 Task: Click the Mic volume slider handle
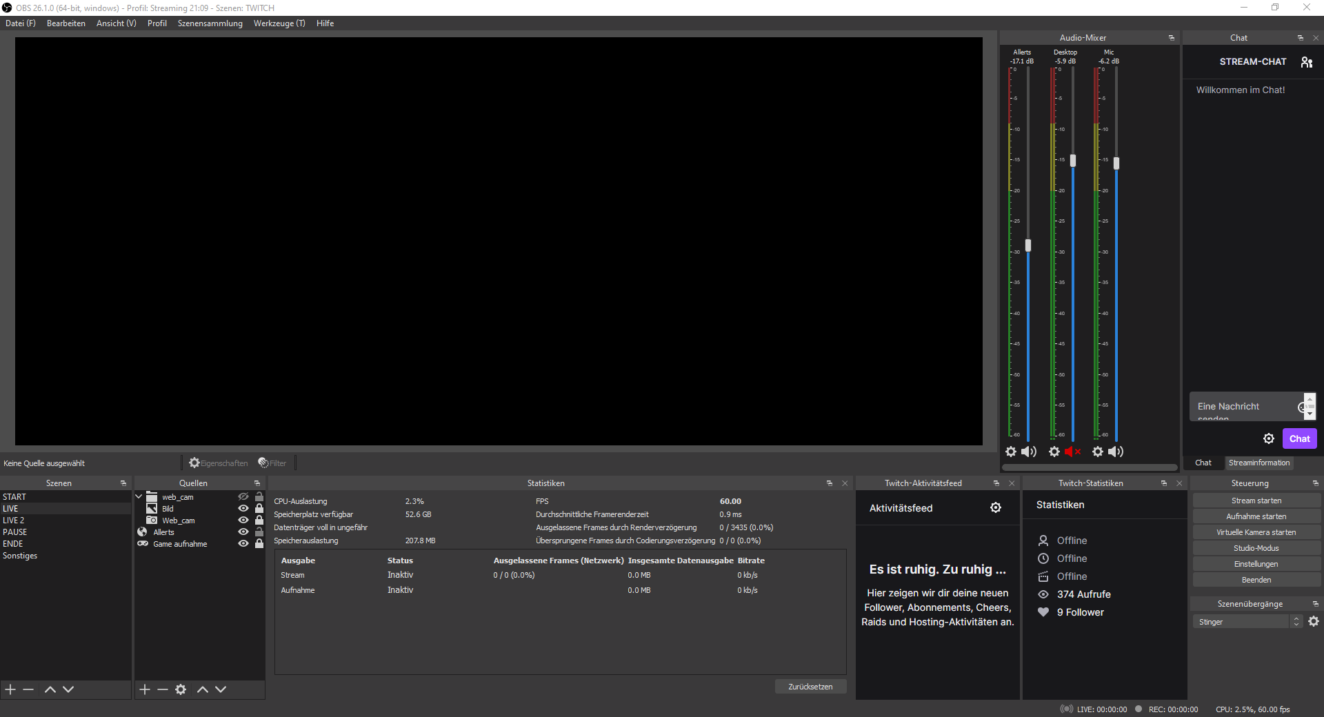pos(1116,163)
